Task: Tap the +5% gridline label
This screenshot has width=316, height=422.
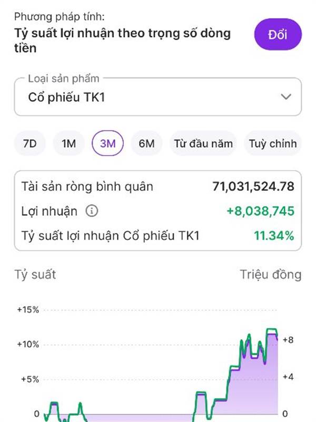Action: 29,379
